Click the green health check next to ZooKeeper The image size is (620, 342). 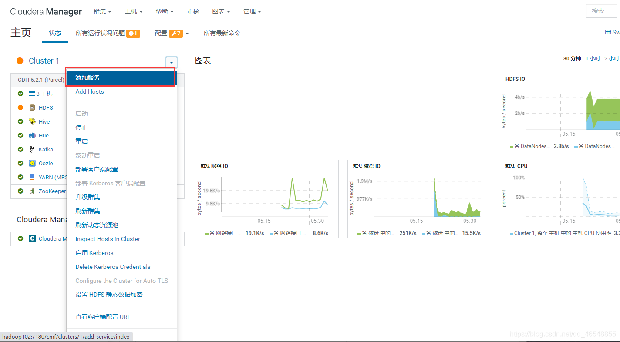[20, 191]
